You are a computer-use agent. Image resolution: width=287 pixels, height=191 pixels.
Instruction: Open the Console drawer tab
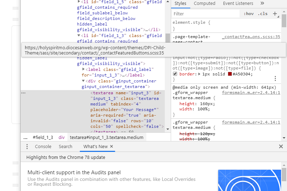pyautogui.click(x=43, y=147)
